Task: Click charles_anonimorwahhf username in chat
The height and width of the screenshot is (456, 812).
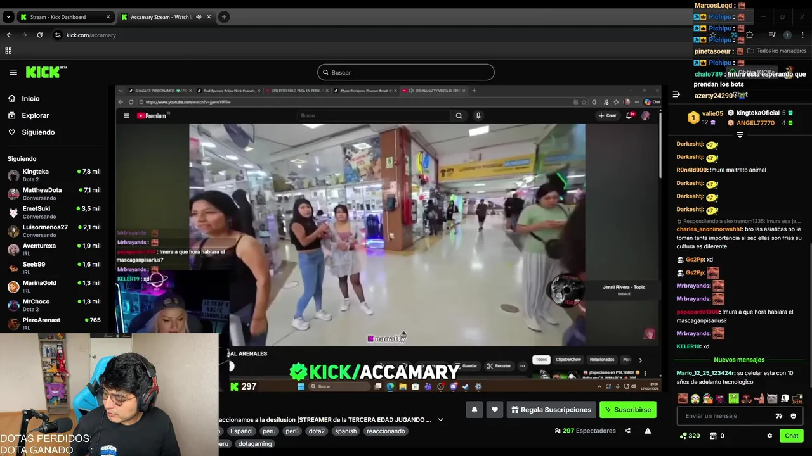Action: coord(709,229)
